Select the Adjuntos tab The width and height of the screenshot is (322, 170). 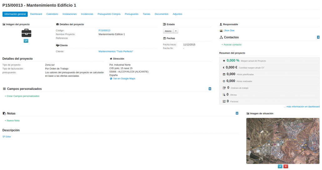point(177,14)
